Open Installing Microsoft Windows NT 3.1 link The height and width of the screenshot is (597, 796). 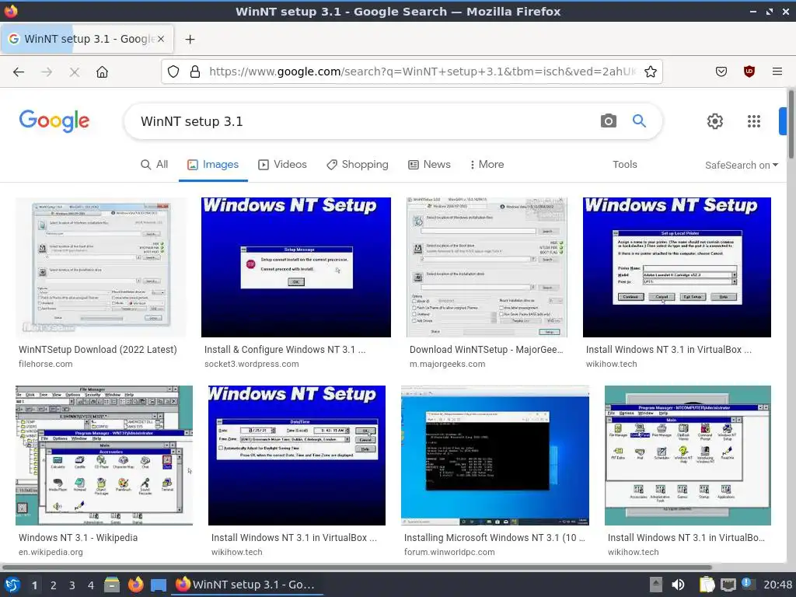click(494, 537)
